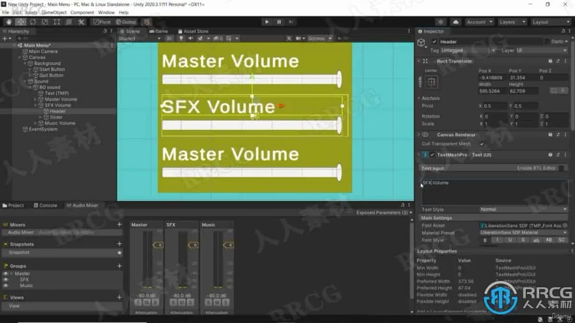The height and width of the screenshot is (323, 575).
Task: Click the anchor presets box
Action: tap(432, 82)
